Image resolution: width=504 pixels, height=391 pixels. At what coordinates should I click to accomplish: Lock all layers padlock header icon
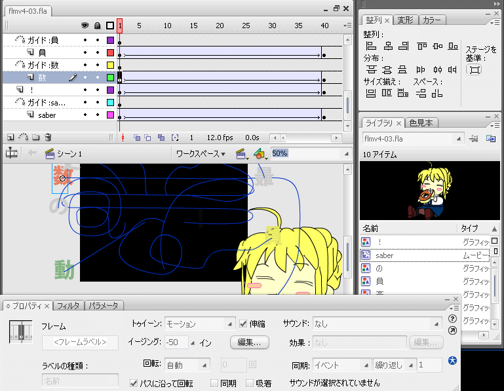coord(98,26)
